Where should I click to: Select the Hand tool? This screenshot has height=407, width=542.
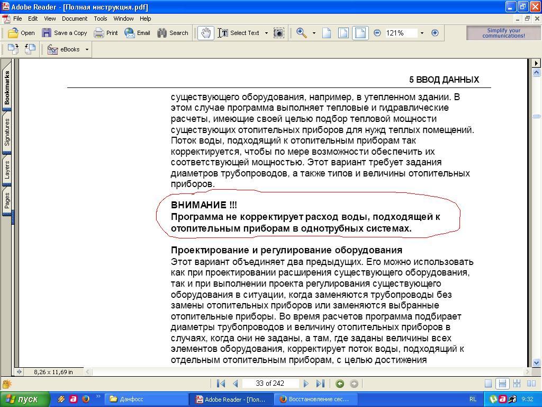[205, 33]
